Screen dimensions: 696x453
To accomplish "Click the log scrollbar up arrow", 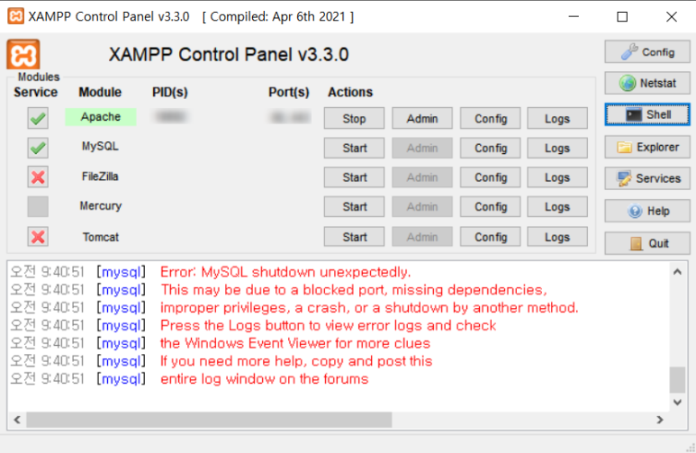I will tap(677, 272).
